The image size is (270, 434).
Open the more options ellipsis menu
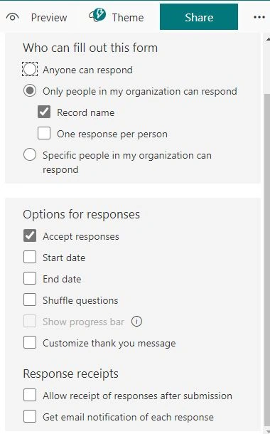259,18
